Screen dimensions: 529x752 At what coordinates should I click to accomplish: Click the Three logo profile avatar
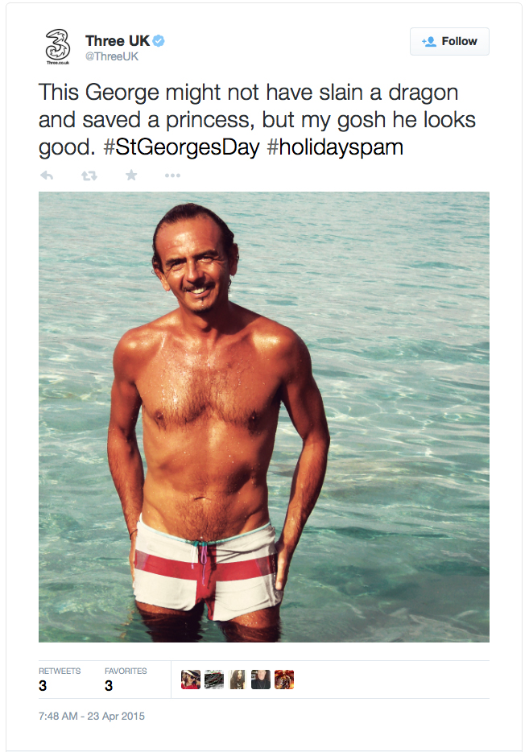pos(57,47)
